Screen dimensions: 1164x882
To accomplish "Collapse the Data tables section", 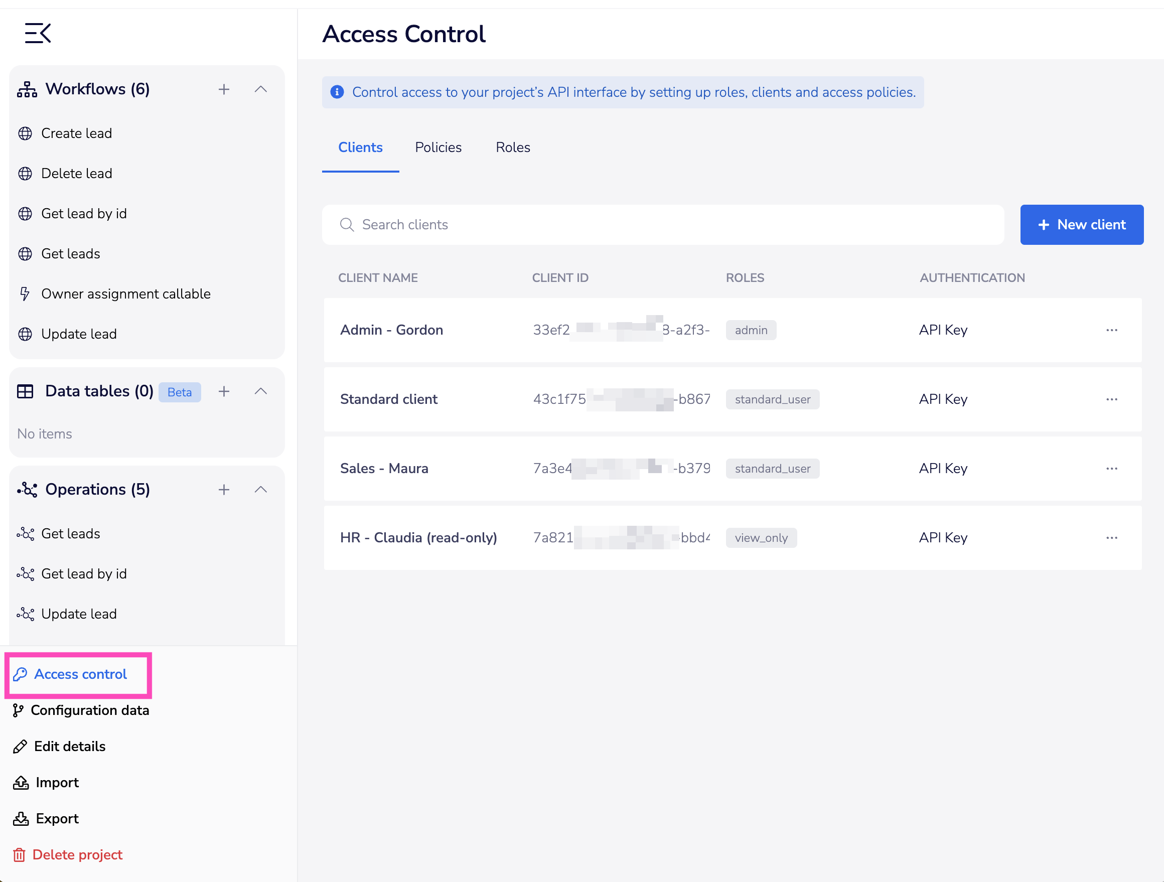I will pos(261,391).
